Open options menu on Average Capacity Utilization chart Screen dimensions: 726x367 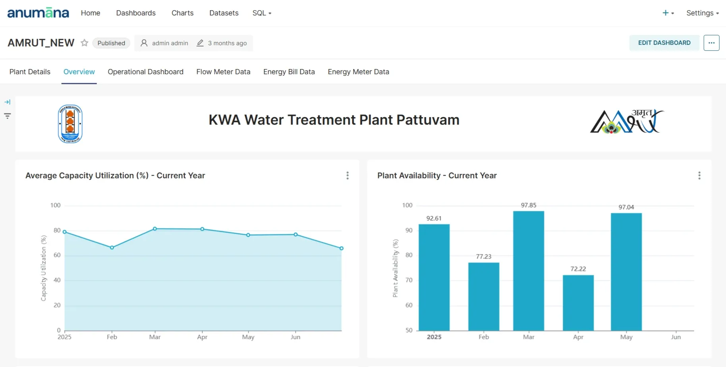347,175
